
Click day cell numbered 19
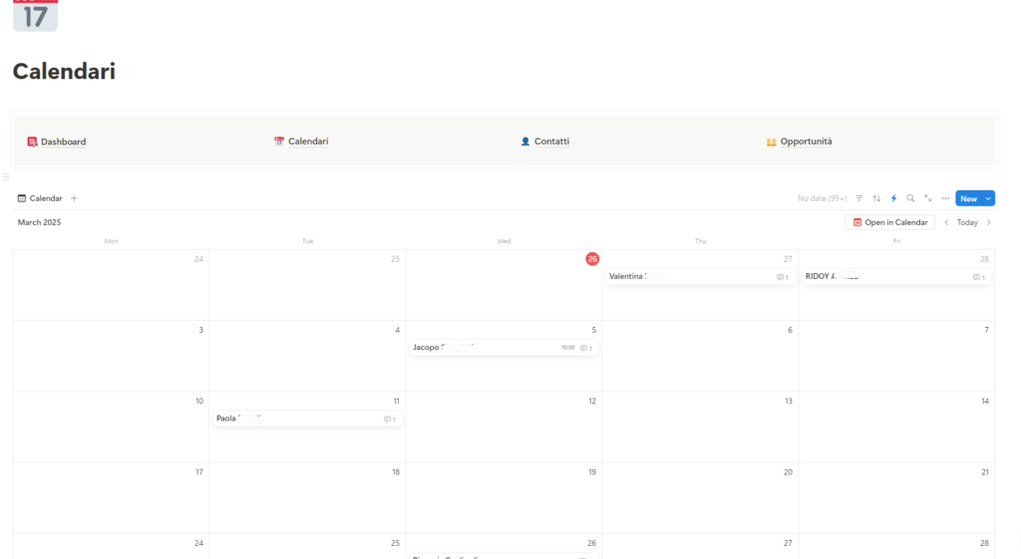pos(504,498)
